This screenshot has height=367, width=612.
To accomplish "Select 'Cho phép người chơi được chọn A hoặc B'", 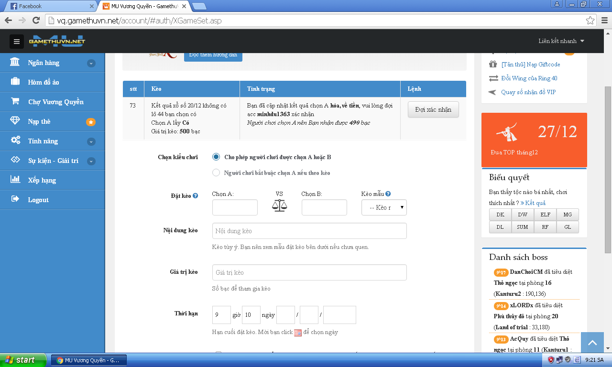I will tap(216, 157).
